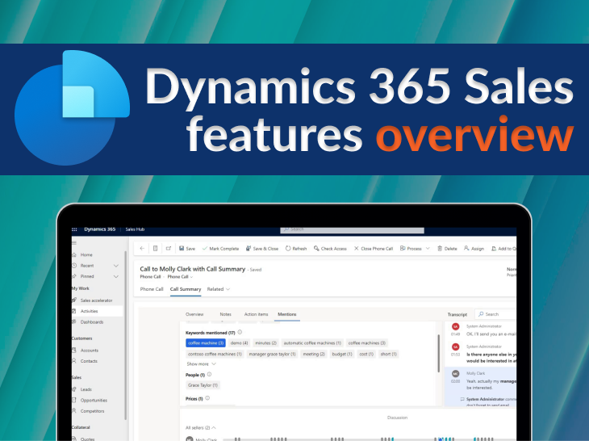Refresh the phone call record
This screenshot has height=441, width=589.
pos(296,249)
